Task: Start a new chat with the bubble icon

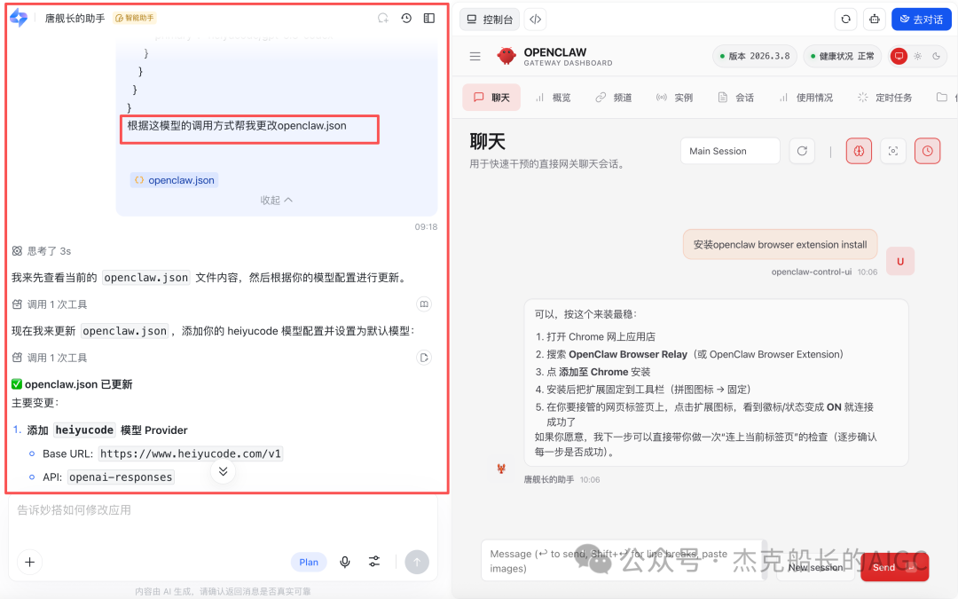Action: click(383, 19)
